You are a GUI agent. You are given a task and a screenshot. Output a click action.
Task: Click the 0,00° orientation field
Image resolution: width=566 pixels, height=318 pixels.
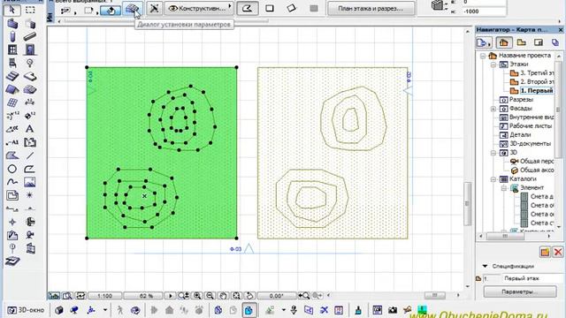coord(276,296)
